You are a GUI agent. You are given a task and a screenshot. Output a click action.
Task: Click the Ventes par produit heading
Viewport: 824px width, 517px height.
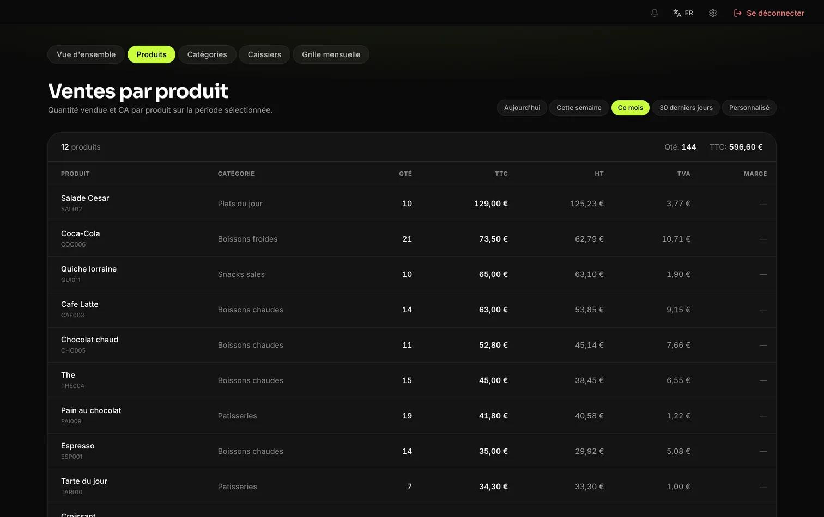point(138,91)
